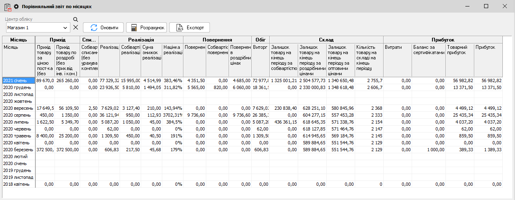Maximize the report window

click(x=486, y=6)
